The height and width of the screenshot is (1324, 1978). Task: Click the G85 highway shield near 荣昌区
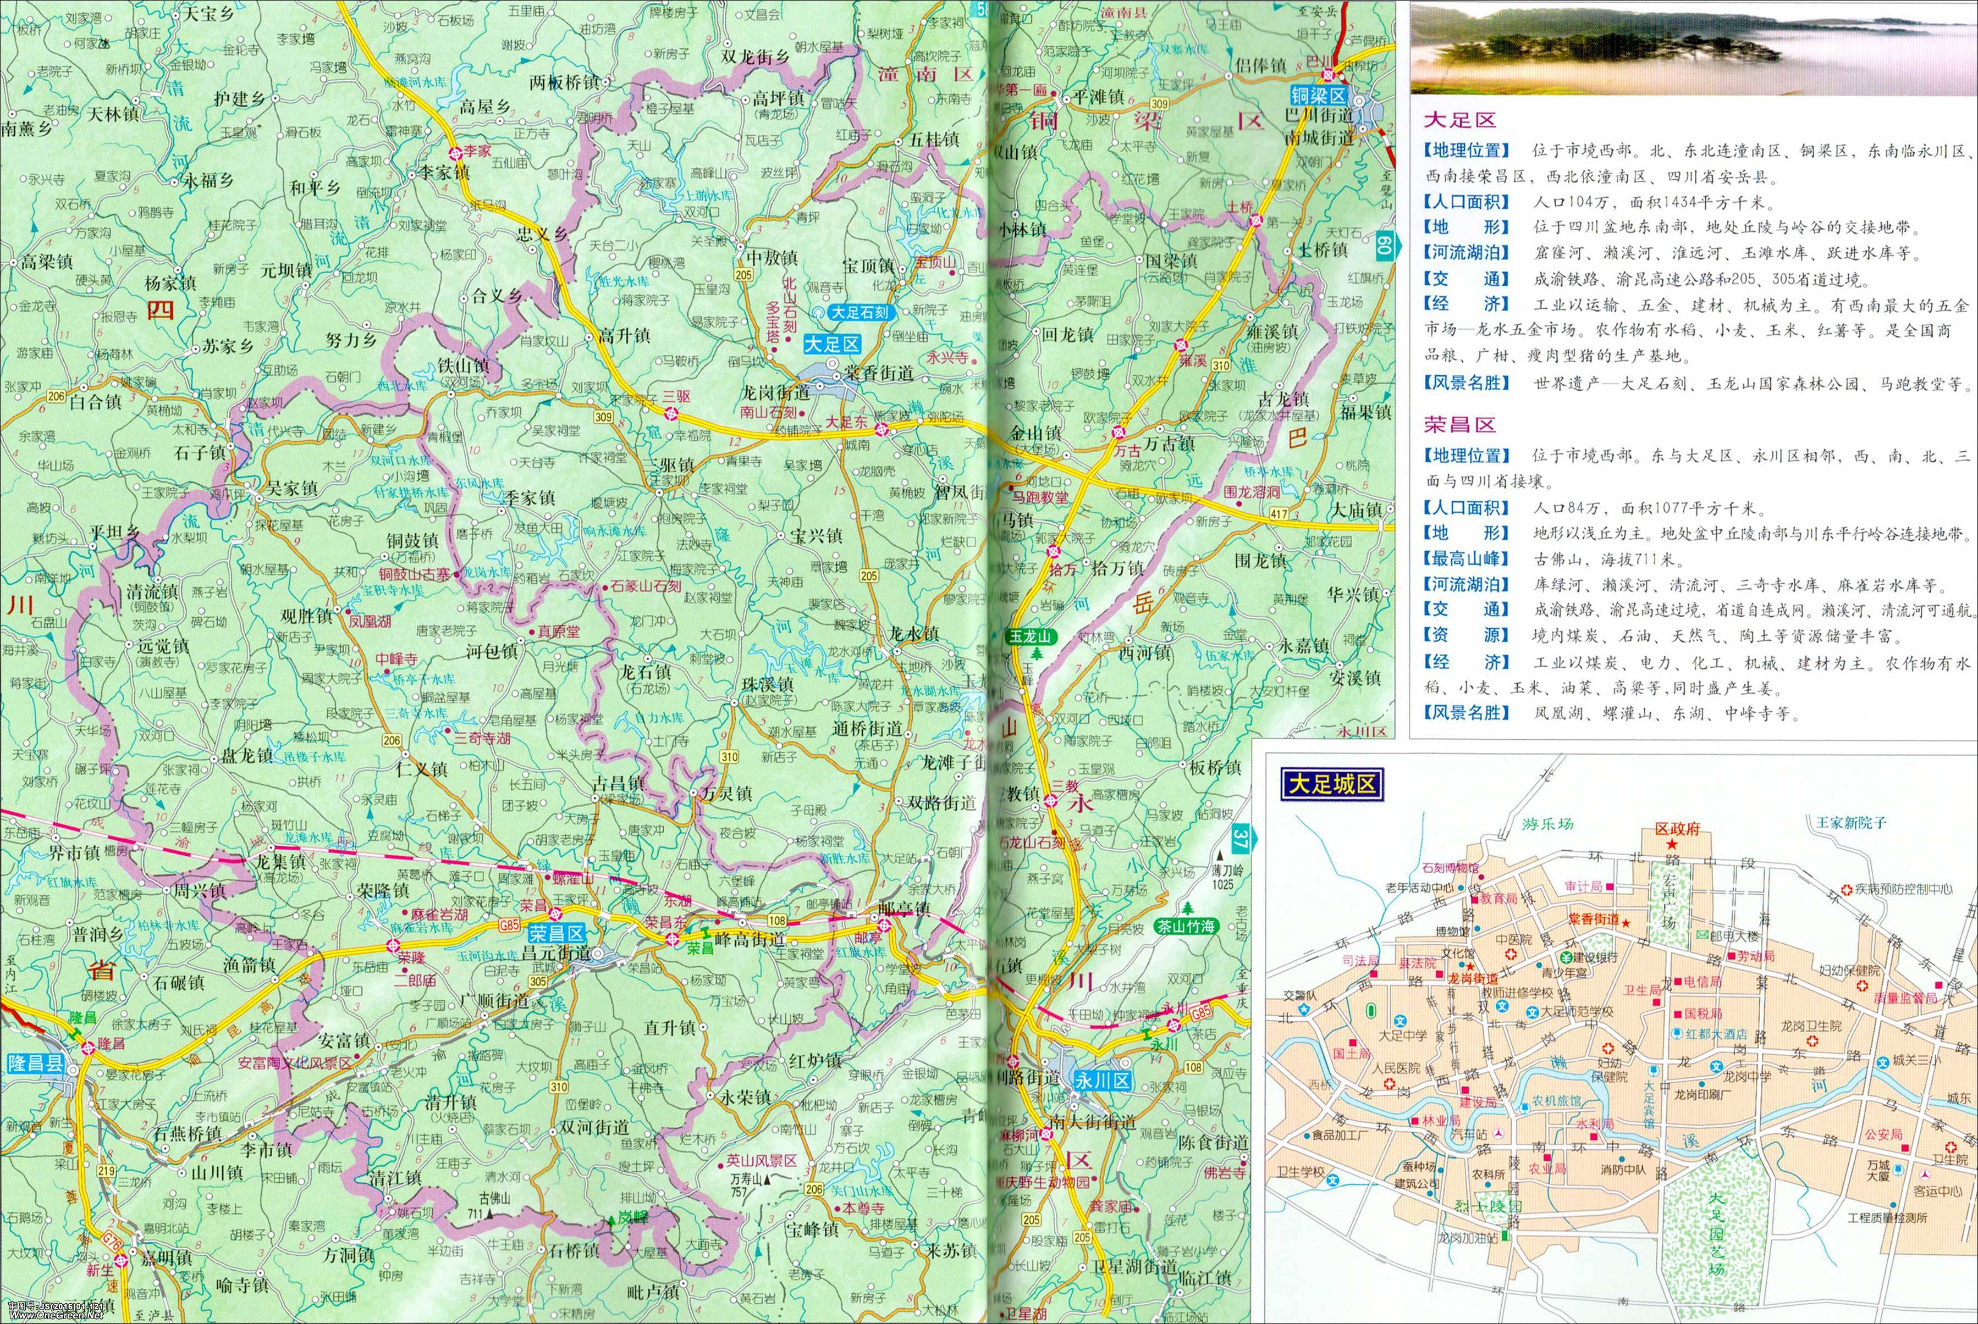(x=509, y=924)
